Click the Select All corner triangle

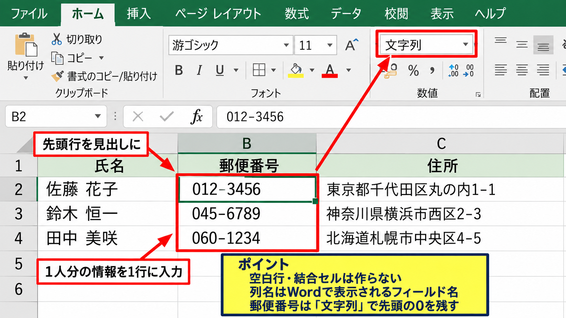pos(26,146)
